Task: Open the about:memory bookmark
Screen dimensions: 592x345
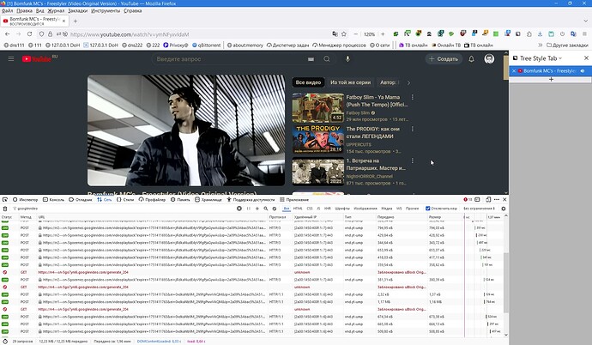Action: pos(245,45)
